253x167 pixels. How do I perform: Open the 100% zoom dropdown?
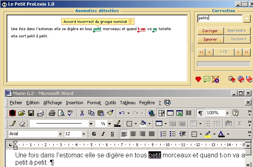point(227,113)
